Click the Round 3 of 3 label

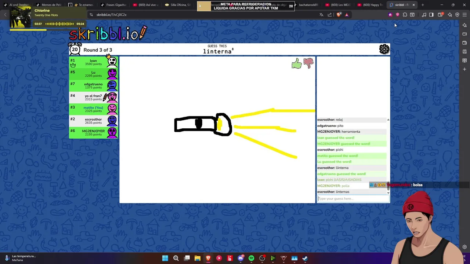[98, 50]
